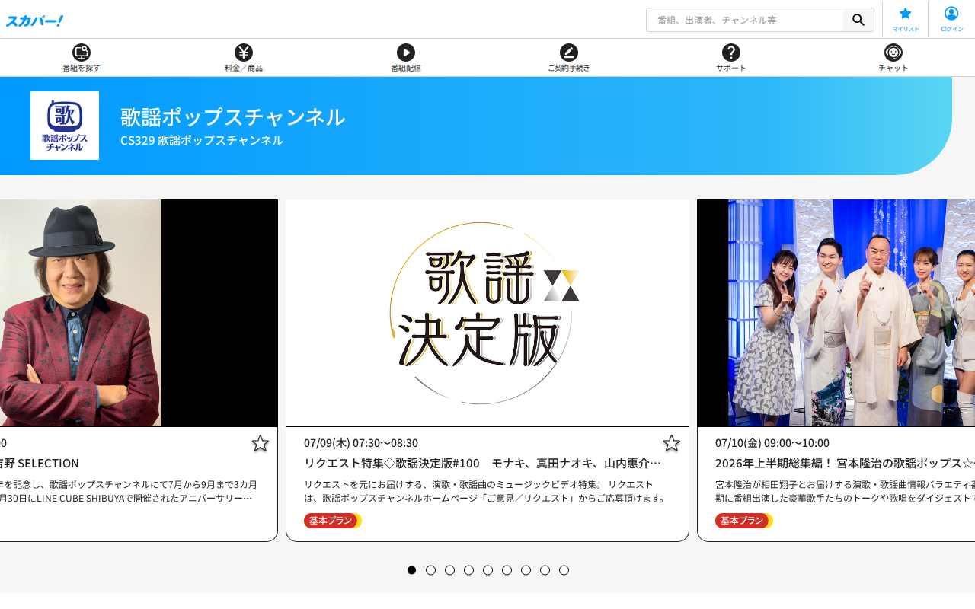The image size is (975, 609).
Task: Open チャット menu
Action: click(893, 58)
